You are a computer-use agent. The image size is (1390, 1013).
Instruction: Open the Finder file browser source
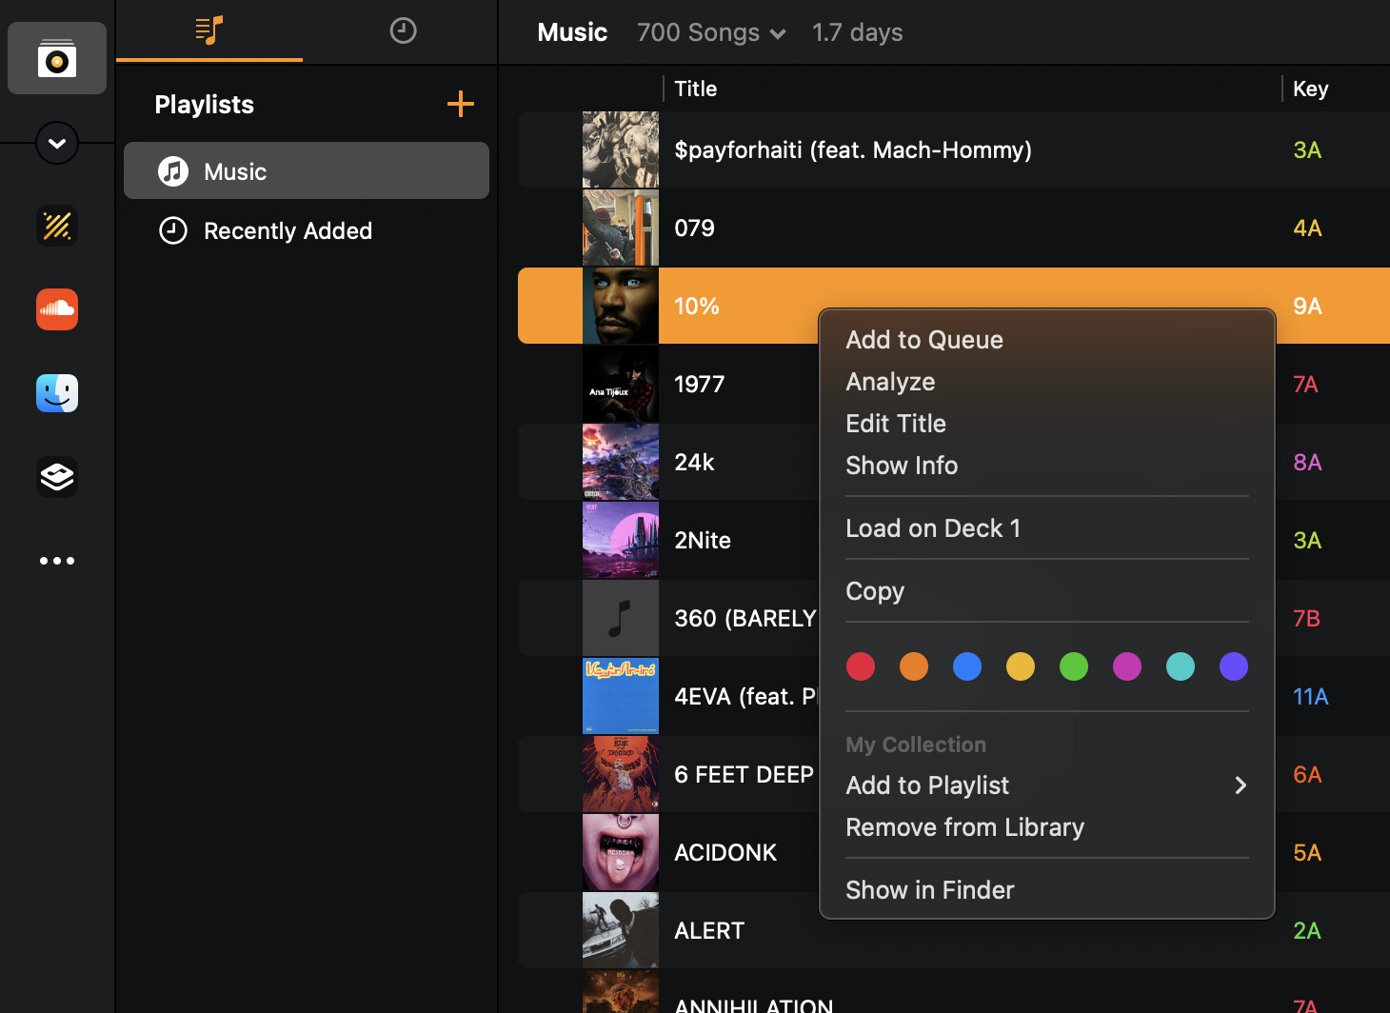(57, 393)
